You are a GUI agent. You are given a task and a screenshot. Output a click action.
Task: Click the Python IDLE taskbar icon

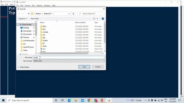(x=109, y=100)
